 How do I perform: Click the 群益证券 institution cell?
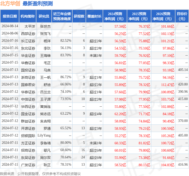(28, 121)
